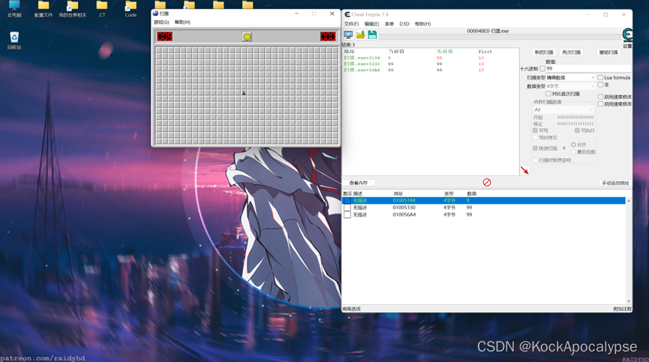Activate the checkbox for address 010056A4

(347, 214)
